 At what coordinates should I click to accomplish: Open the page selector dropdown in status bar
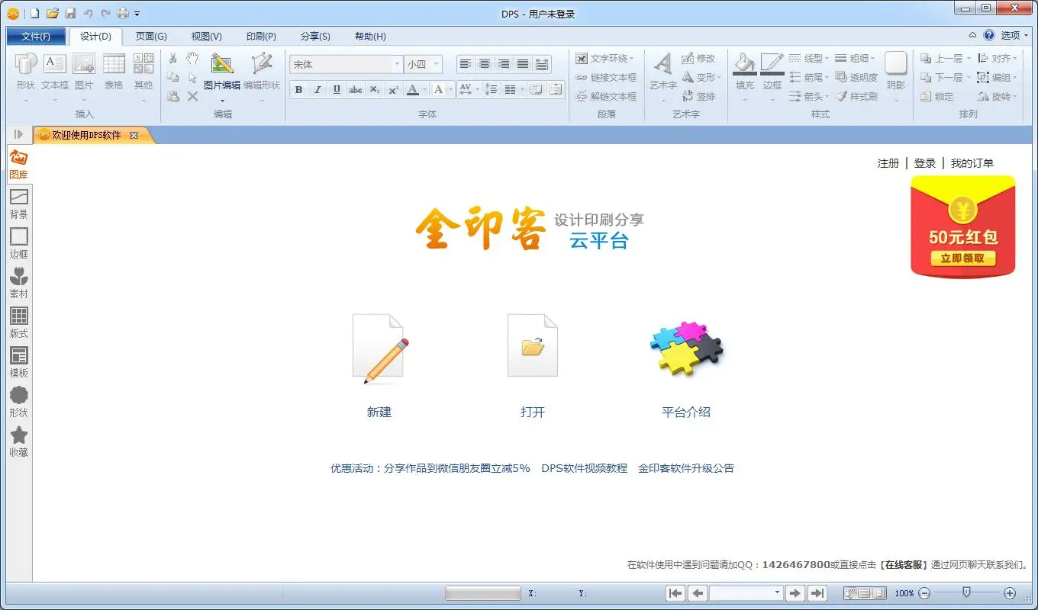pos(777,592)
